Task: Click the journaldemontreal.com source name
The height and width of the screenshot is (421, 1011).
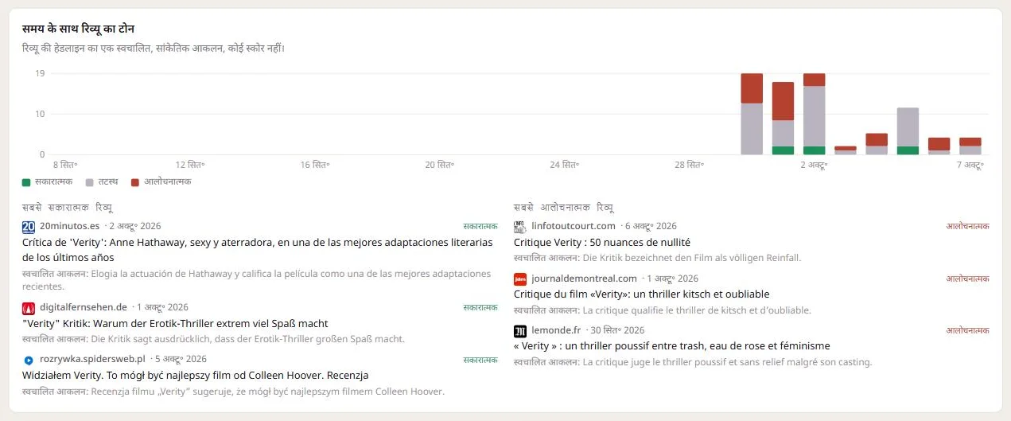Action: click(584, 279)
